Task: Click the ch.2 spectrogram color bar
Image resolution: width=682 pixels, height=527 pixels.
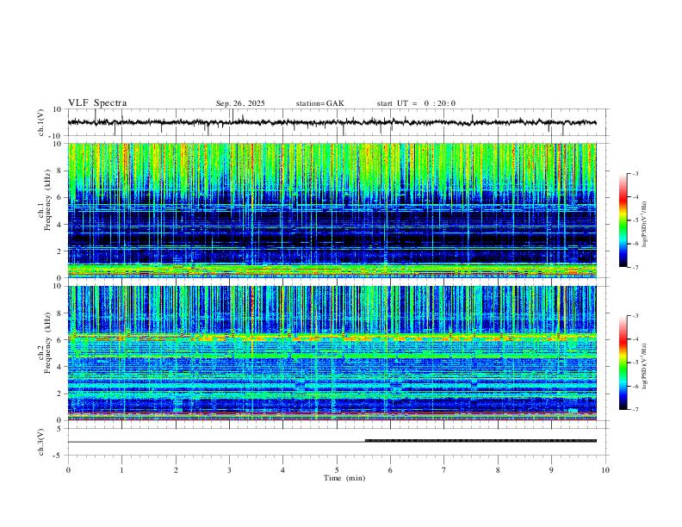Action: pos(623,363)
